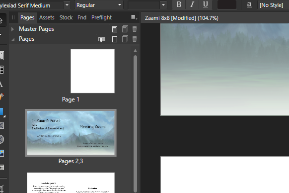This screenshot has width=289, height=193.
Task: Select the Pages 2,3 spread thumbnail
Action: click(x=71, y=133)
